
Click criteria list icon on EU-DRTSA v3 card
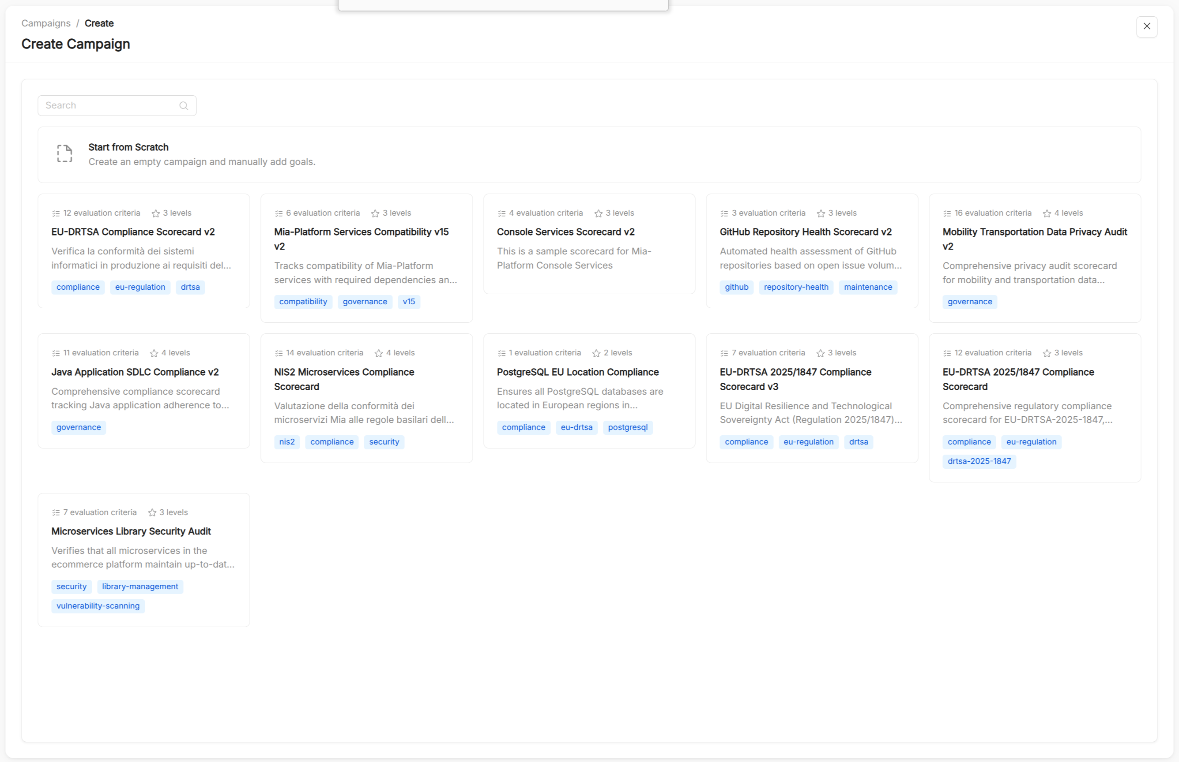tap(724, 353)
